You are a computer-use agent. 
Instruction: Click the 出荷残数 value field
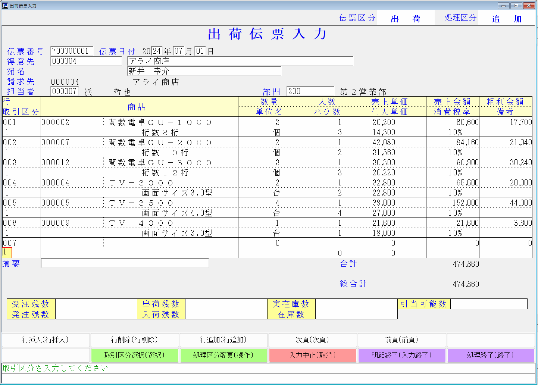[x=226, y=304]
